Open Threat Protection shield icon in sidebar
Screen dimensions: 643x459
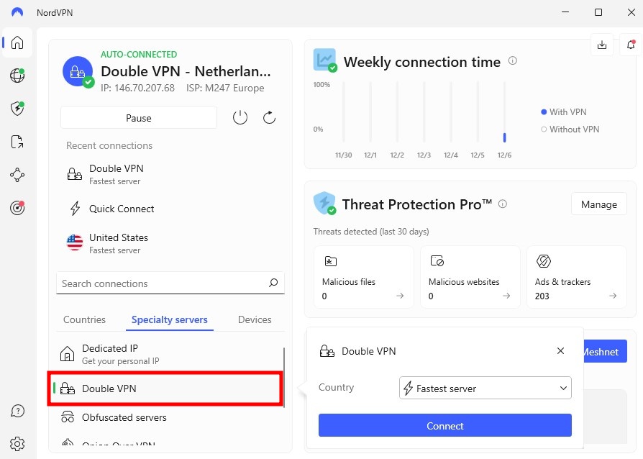(17, 109)
